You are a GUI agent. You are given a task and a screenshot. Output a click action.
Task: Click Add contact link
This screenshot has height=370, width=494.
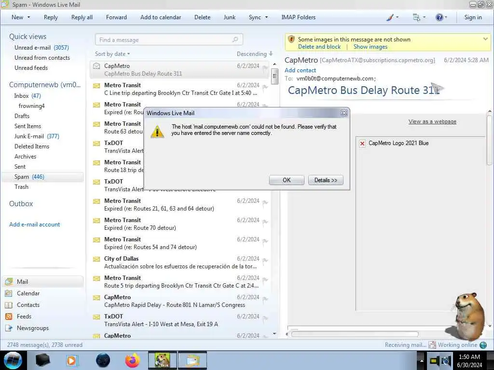(300, 70)
